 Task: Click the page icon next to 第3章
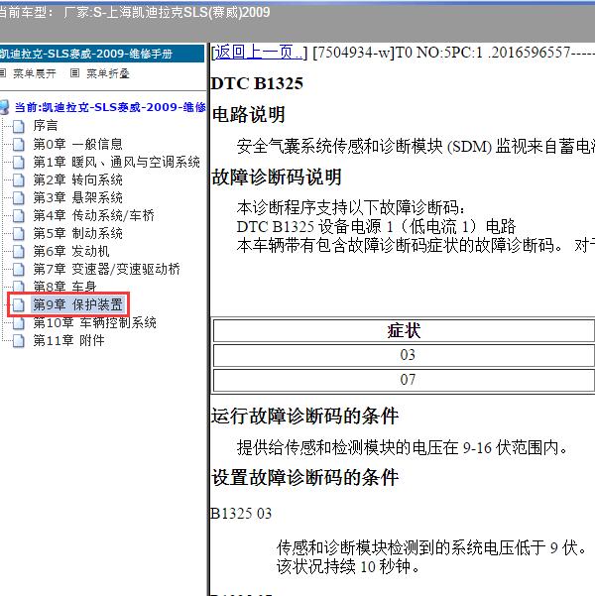[18, 198]
